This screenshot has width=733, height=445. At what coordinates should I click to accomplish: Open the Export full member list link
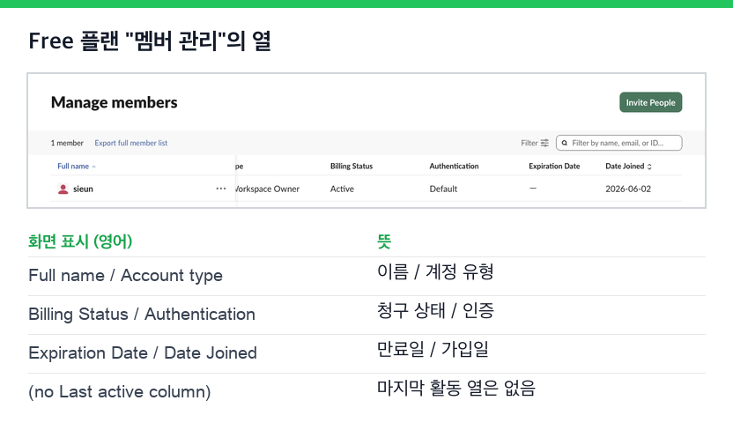131,143
